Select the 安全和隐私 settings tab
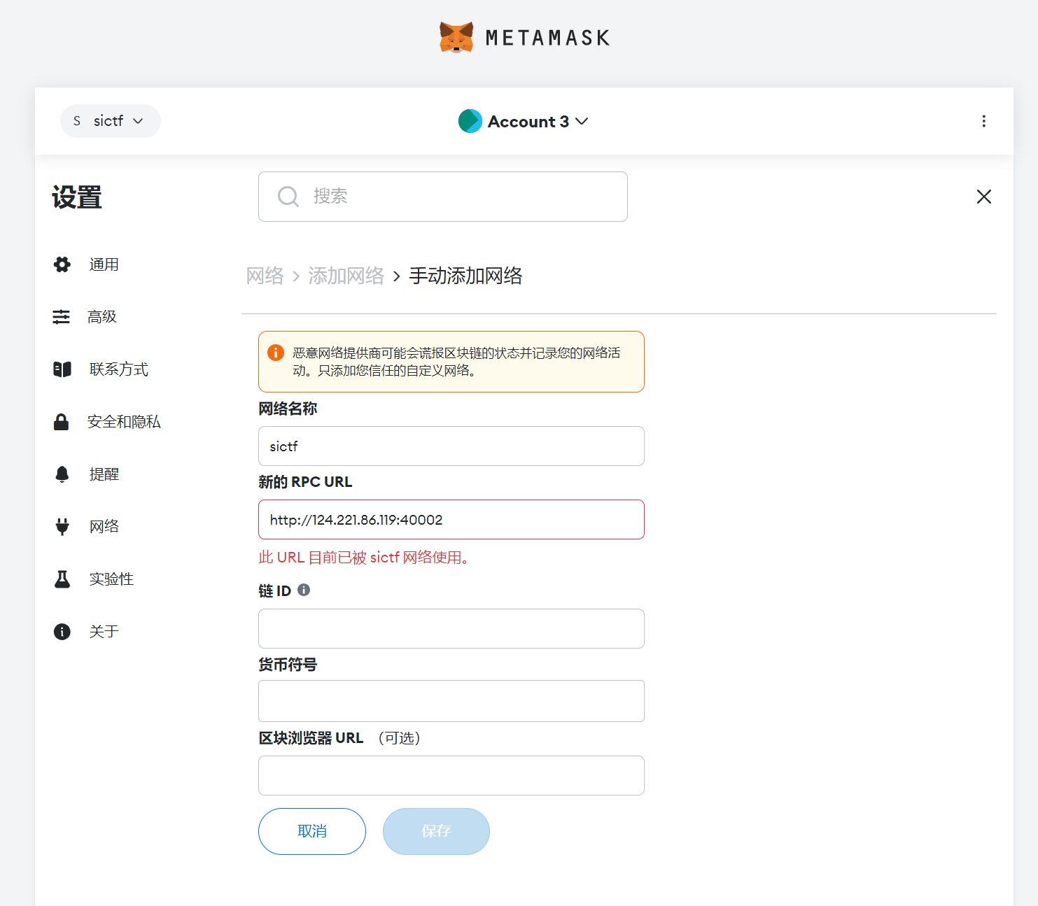1038x906 pixels. pyautogui.click(x=124, y=422)
